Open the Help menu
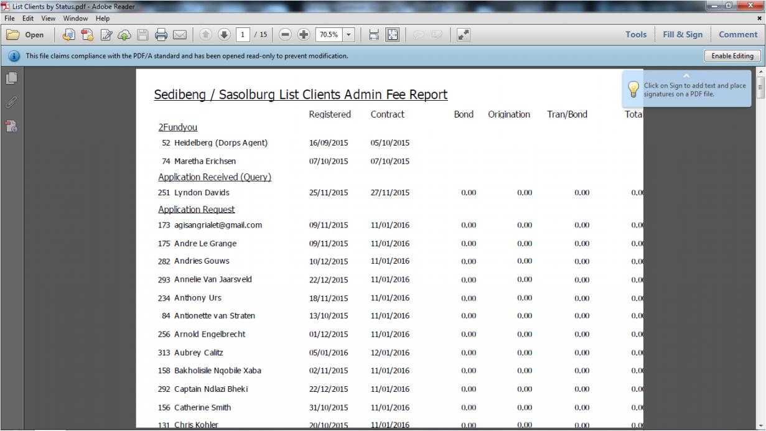This screenshot has width=766, height=431. coord(103,19)
